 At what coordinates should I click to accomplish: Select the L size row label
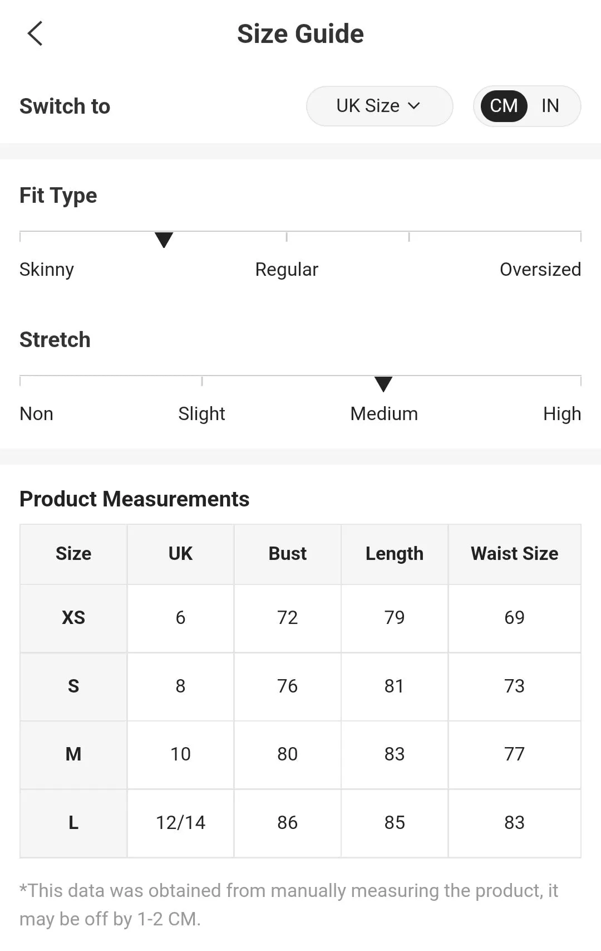(x=73, y=823)
